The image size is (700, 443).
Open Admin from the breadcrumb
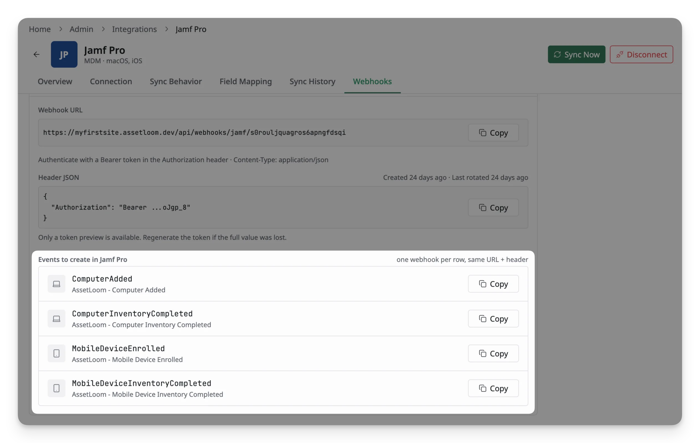(81, 29)
